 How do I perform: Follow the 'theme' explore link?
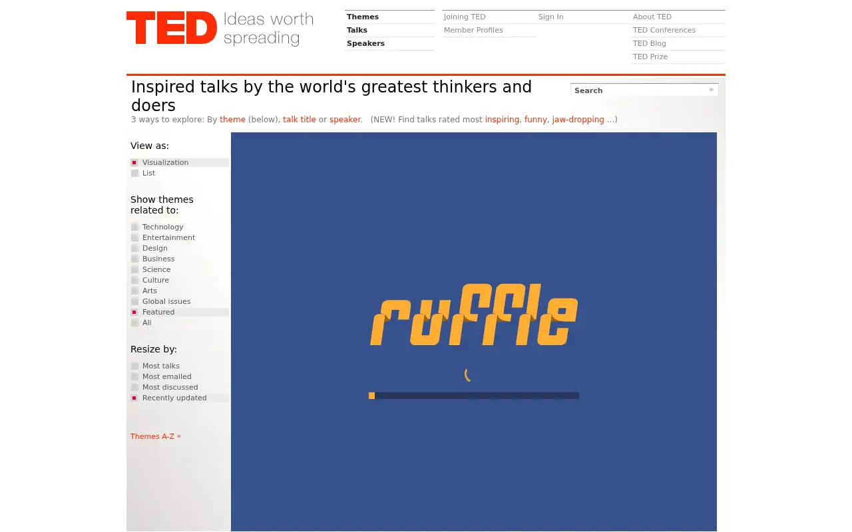coord(232,120)
